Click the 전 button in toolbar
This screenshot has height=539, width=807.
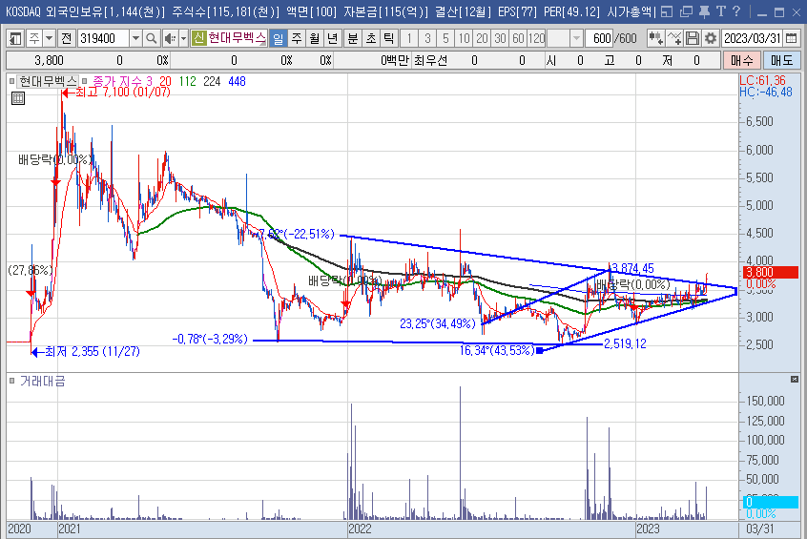click(67, 38)
